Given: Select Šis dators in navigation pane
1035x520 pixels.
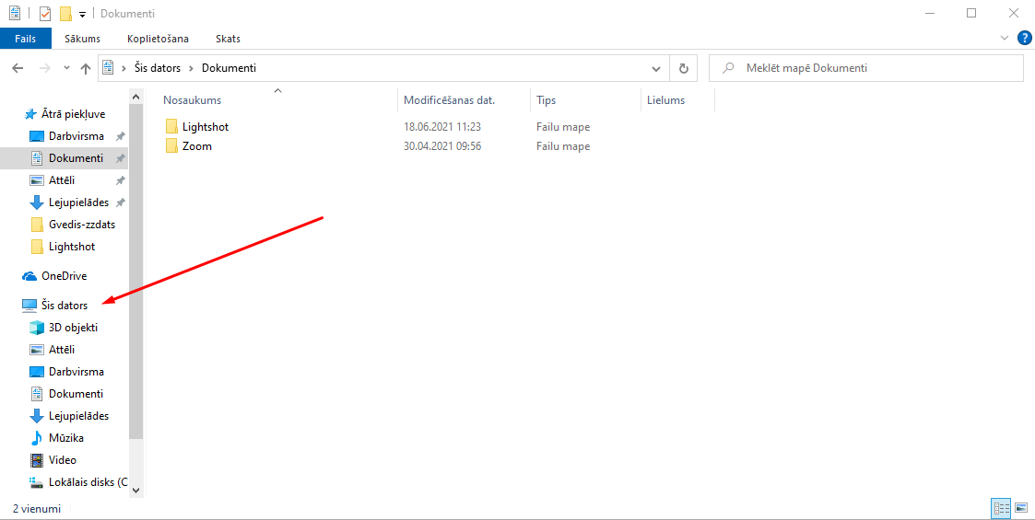Looking at the screenshot, I should tap(64, 306).
